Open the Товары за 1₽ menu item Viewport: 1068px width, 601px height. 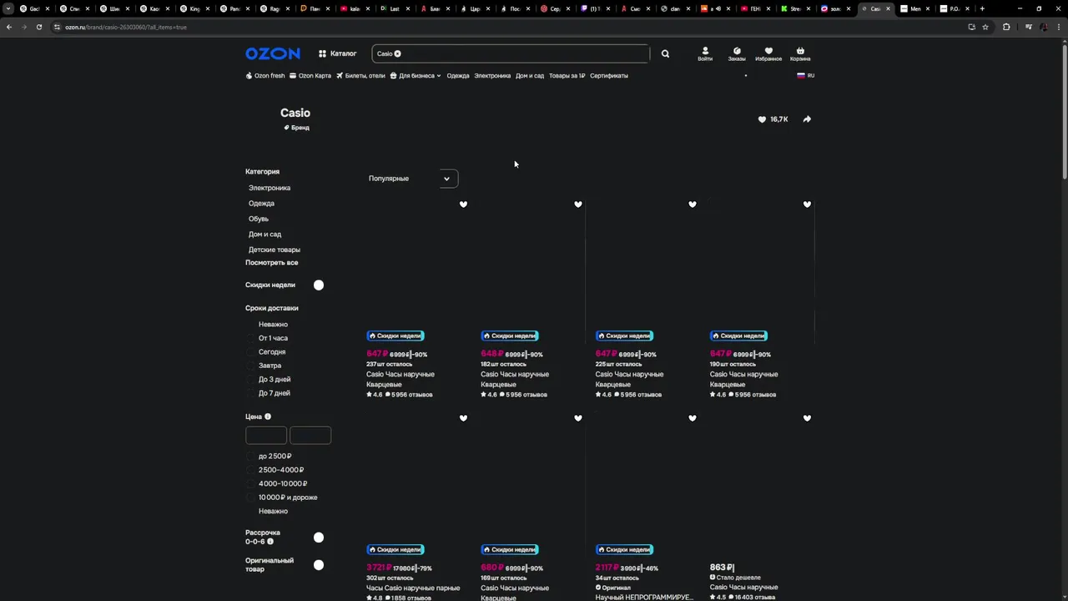[567, 75]
